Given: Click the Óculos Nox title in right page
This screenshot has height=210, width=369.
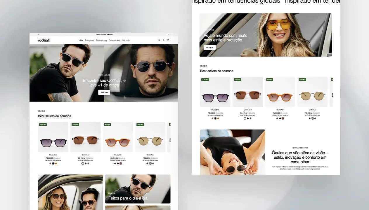Looking at the screenshot, I should pyautogui.click(x=280, y=110).
